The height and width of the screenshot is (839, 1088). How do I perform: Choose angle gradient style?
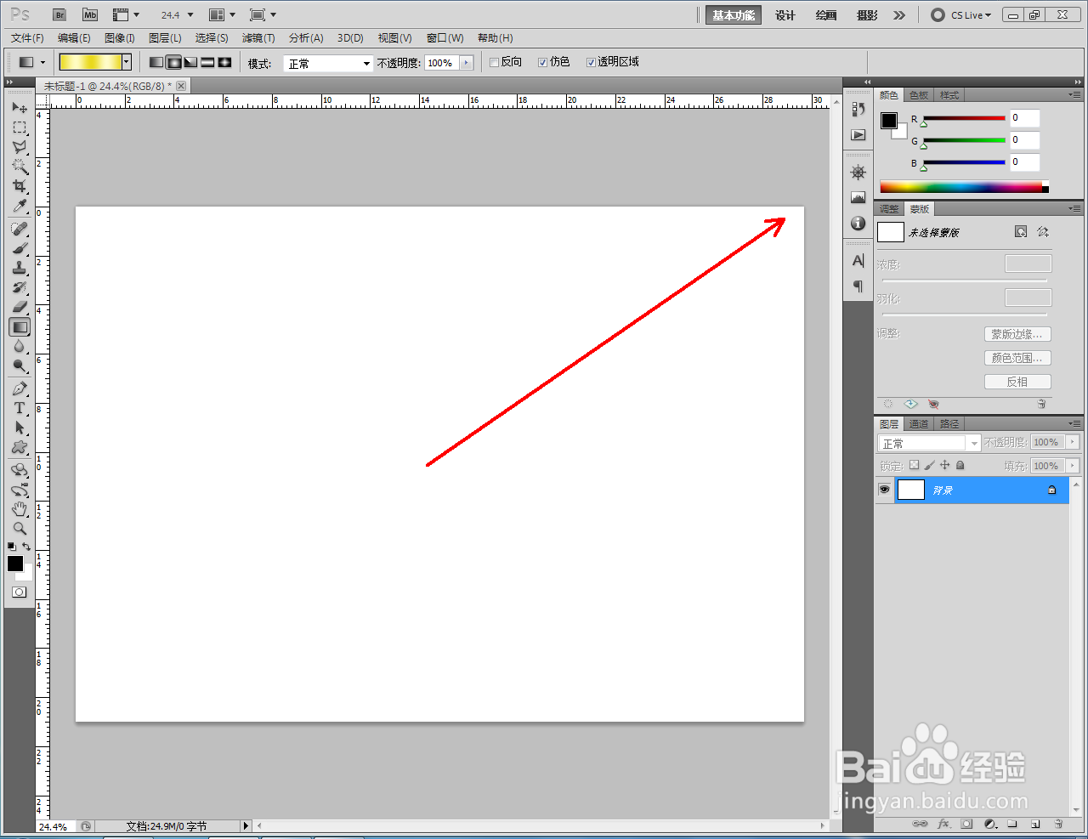pos(190,62)
